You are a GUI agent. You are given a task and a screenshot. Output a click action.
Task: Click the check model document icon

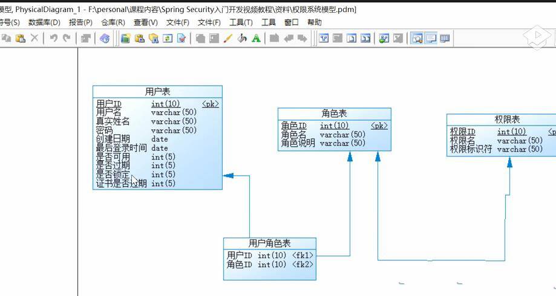point(182,38)
